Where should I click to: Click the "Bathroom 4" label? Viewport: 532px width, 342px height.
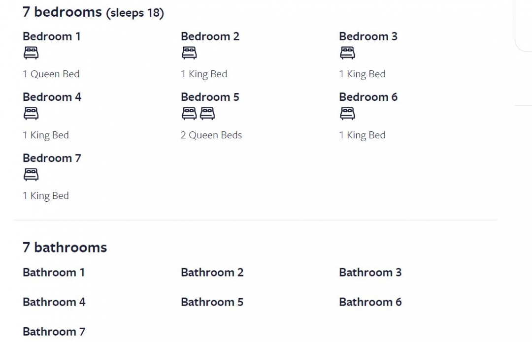(54, 302)
